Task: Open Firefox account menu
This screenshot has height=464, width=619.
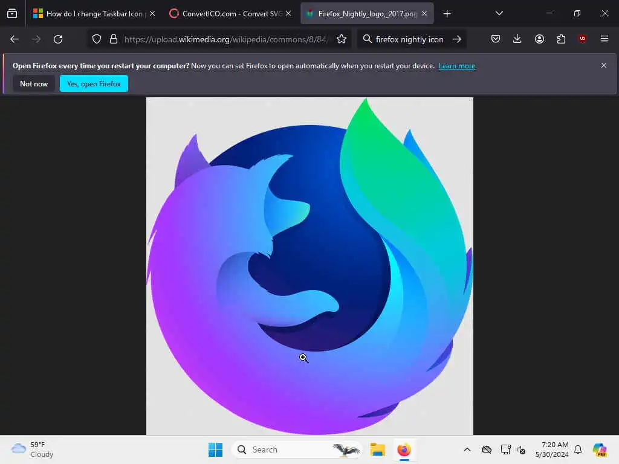Action: (539, 39)
